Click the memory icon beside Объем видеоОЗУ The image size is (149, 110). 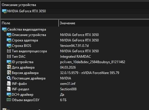coord(9,100)
